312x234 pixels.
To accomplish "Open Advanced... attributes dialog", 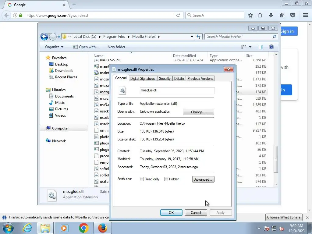I will [203, 179].
